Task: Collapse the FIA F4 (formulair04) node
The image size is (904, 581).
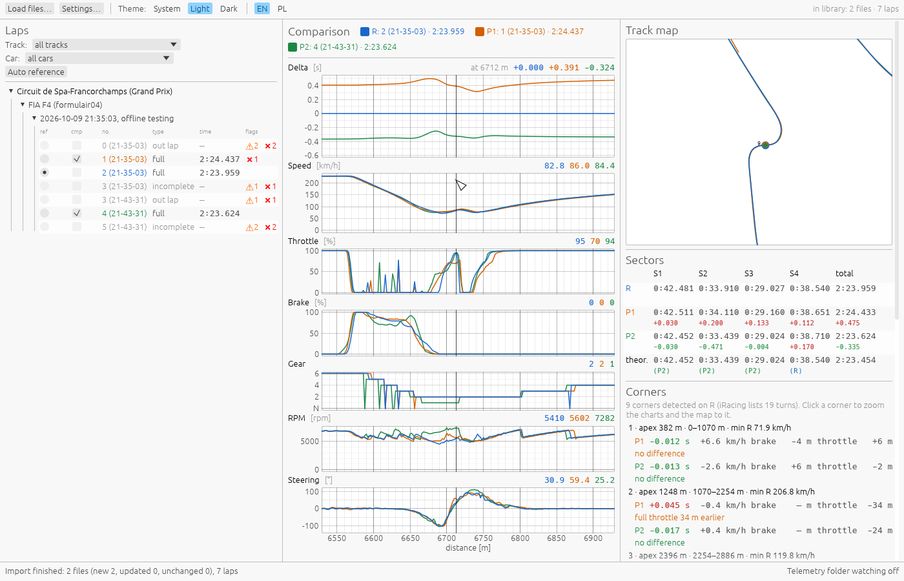Action: pos(23,105)
